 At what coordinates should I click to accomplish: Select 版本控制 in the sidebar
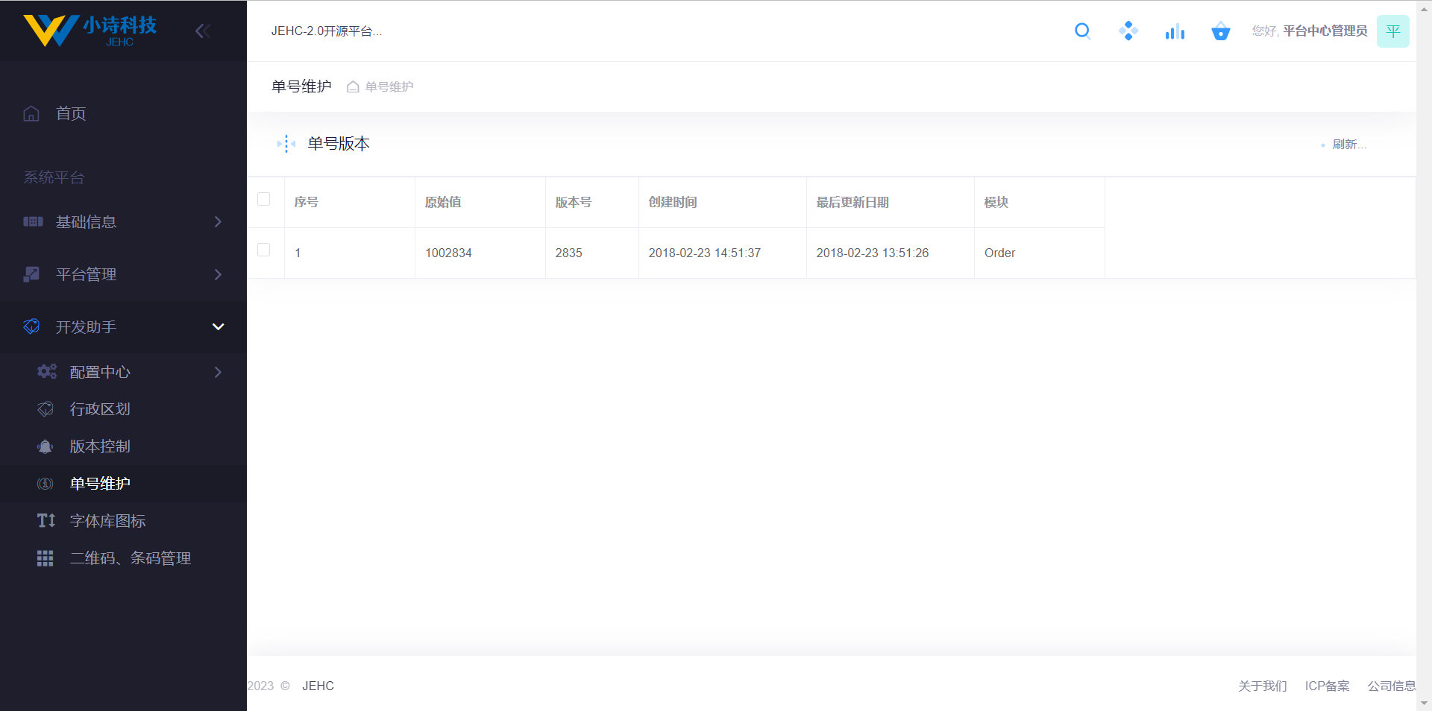pos(100,446)
